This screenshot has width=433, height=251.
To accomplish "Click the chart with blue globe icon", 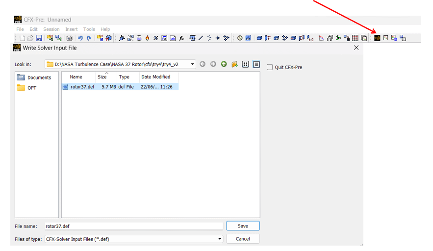I will pos(394,38).
